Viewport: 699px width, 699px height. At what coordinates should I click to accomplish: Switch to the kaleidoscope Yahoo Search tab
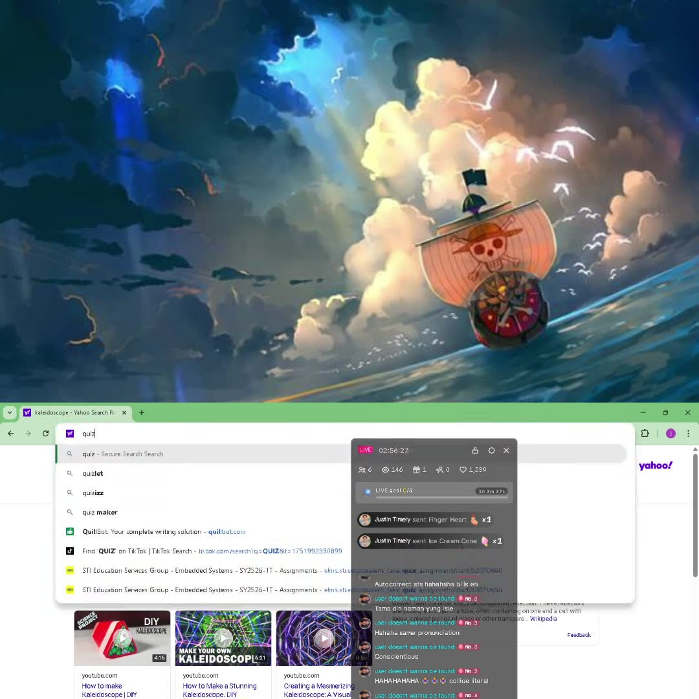71,412
